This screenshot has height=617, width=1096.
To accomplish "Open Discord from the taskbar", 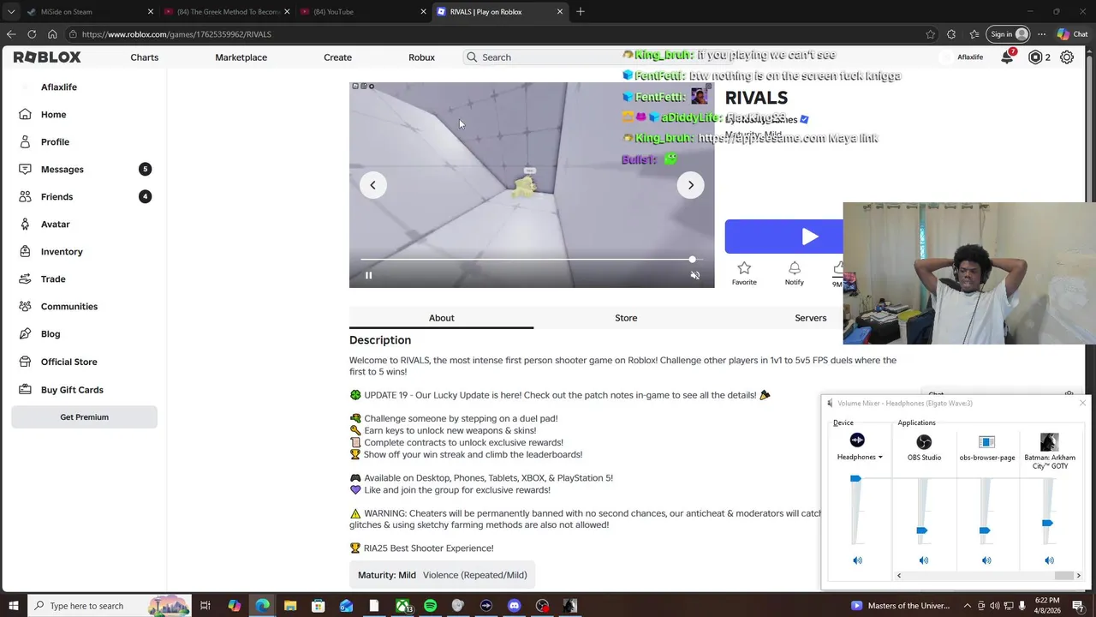I will point(514,606).
